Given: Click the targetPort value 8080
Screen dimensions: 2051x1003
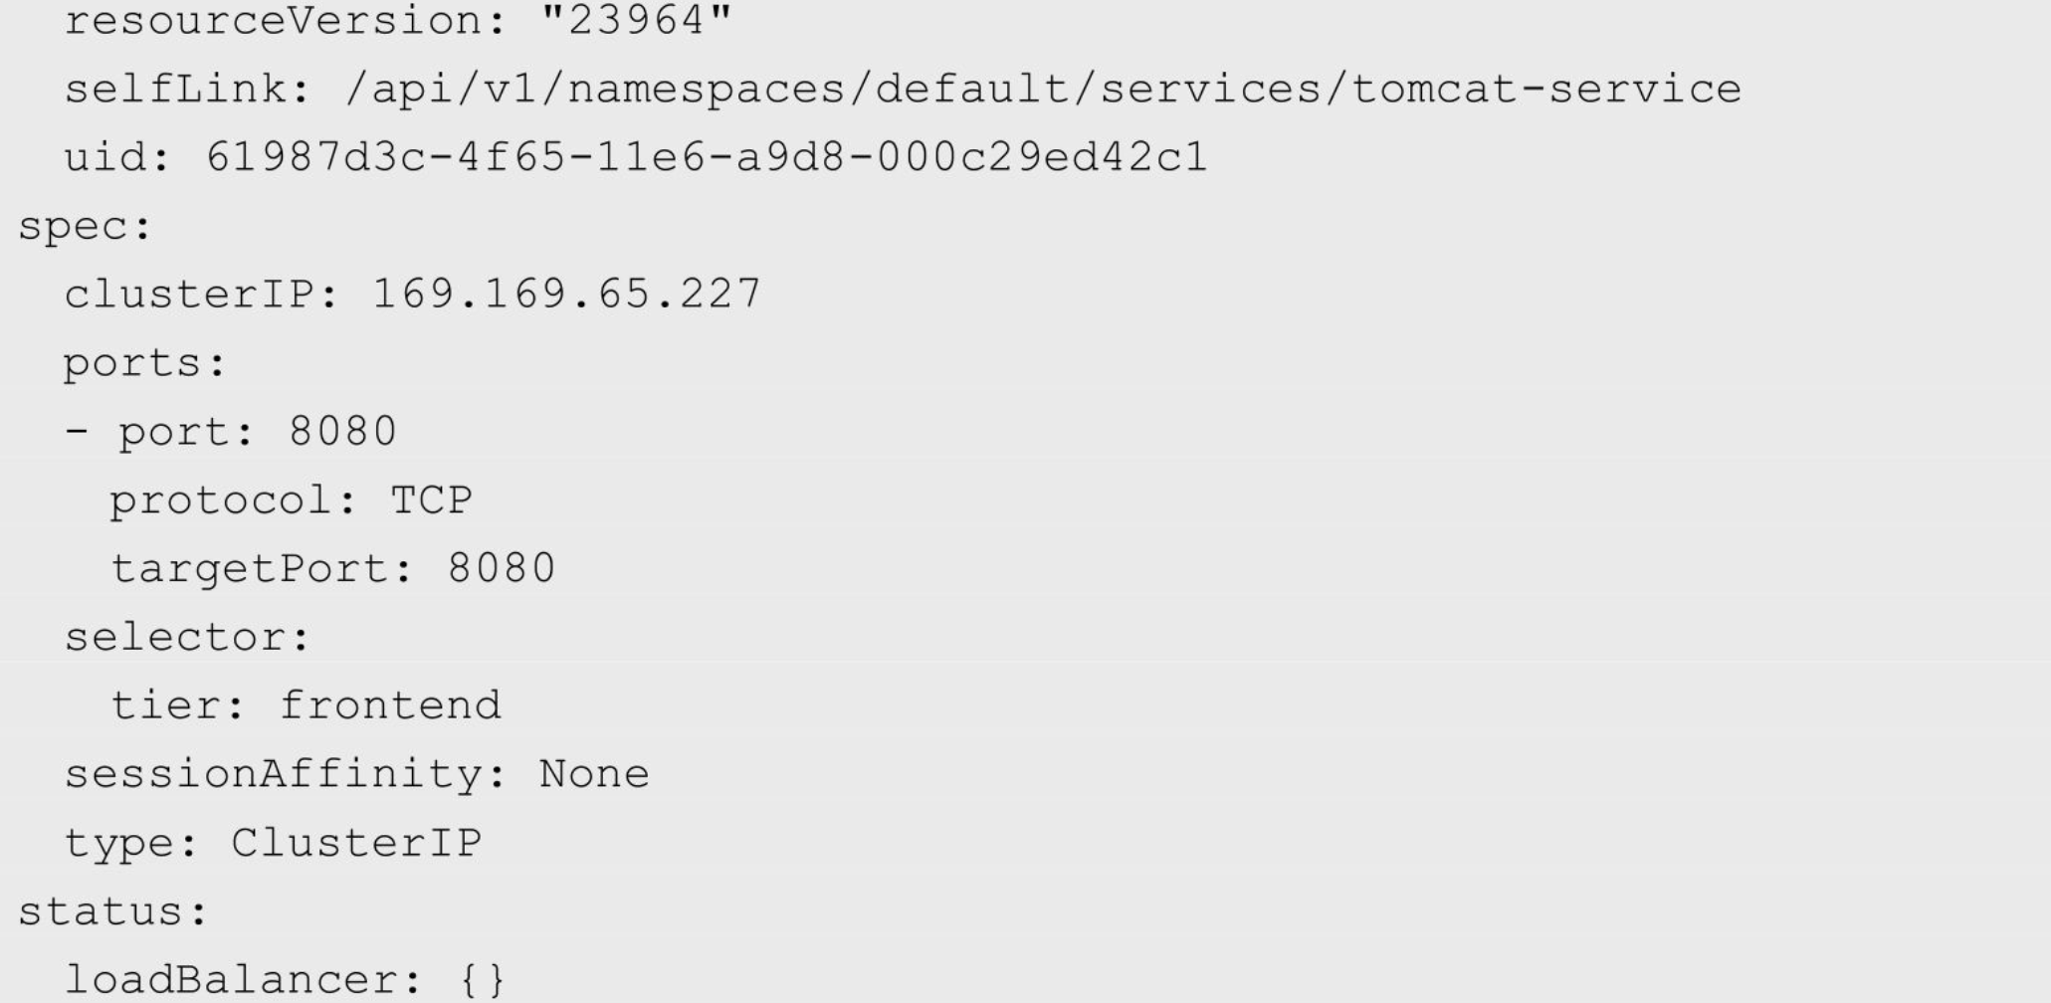Looking at the screenshot, I should (502, 569).
